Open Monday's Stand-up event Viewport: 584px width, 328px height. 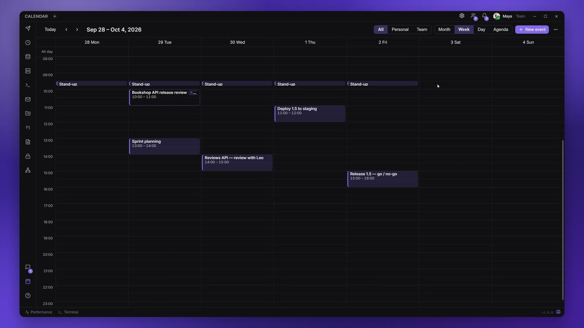pos(92,84)
